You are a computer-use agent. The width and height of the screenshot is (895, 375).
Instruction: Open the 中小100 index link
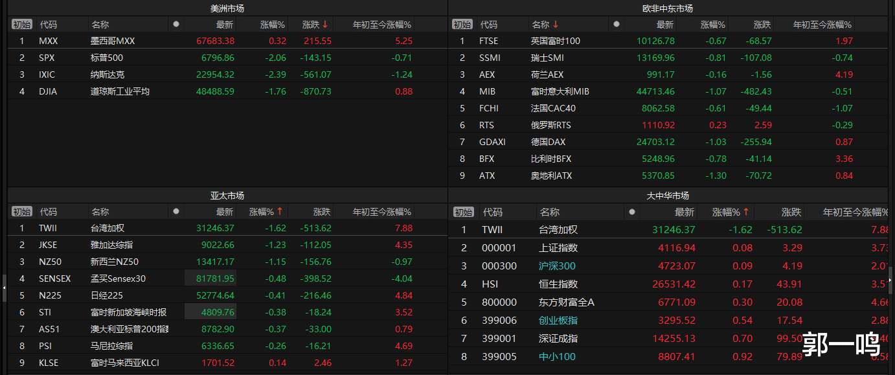(557, 357)
